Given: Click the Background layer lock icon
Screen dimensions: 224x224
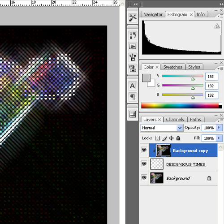Looking at the screenshot, I should tap(209, 178).
